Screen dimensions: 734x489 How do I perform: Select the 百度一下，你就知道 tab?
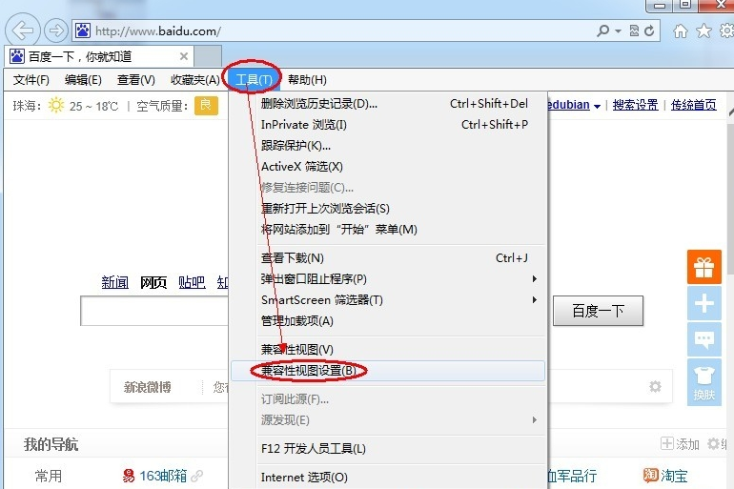tap(99, 56)
